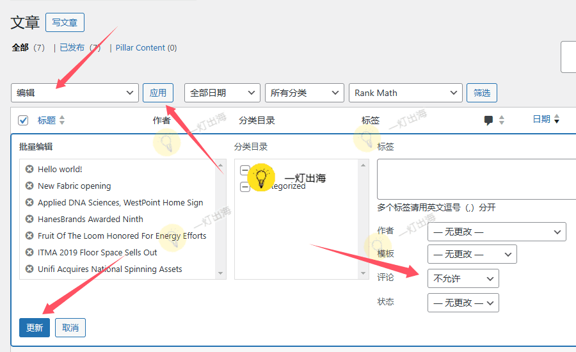Remove 'Hello world!' from bulk edit list
Viewport: 576px width, 352px height.
(x=29, y=169)
